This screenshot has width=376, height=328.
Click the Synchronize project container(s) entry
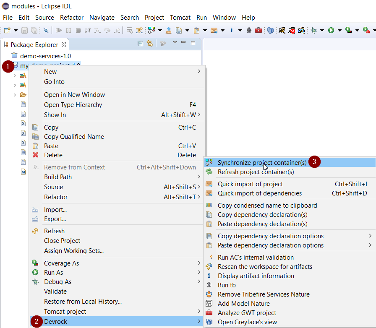[262, 162]
